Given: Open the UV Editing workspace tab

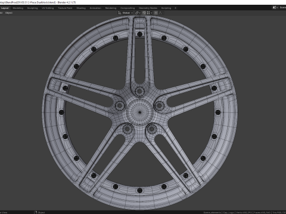Looking at the screenshot, I should click(x=48, y=8).
